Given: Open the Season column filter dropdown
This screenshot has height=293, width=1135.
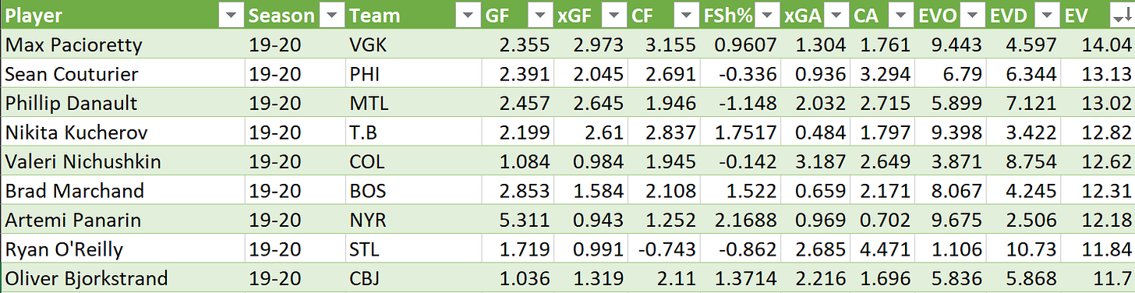Looking at the screenshot, I should pyautogui.click(x=333, y=15).
